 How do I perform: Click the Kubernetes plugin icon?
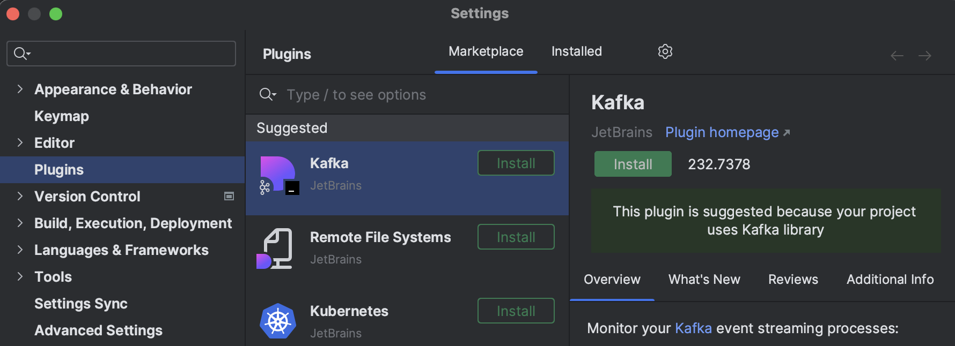(x=278, y=321)
